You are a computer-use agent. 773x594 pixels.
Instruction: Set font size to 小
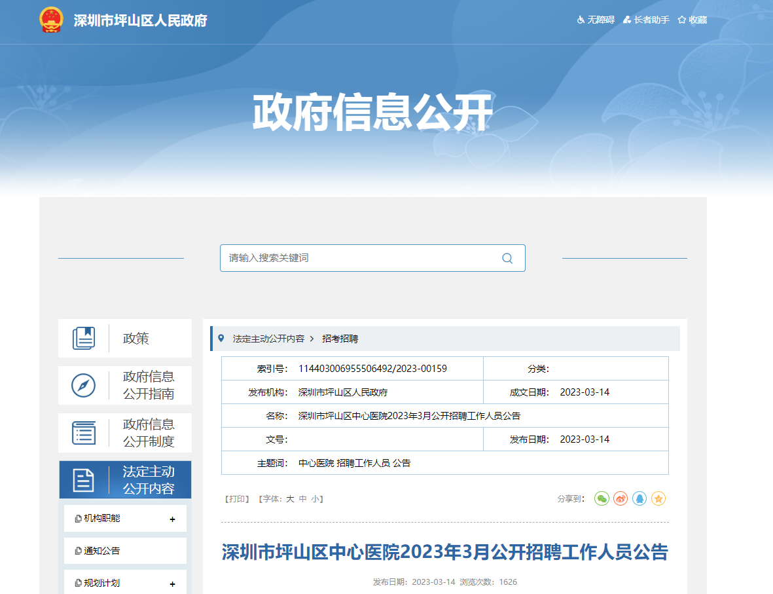[x=315, y=499]
